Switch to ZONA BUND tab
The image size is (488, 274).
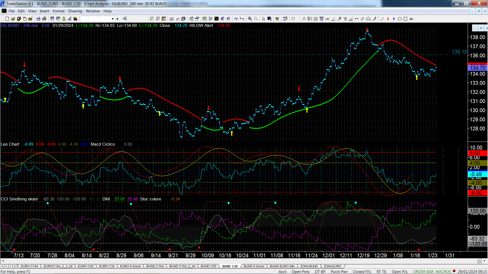point(309,266)
